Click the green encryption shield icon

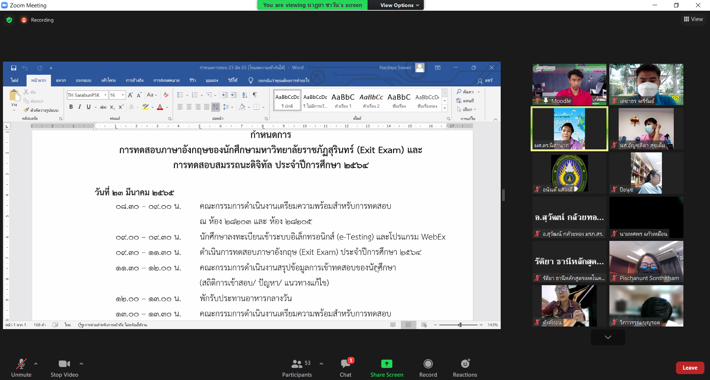pos(10,20)
